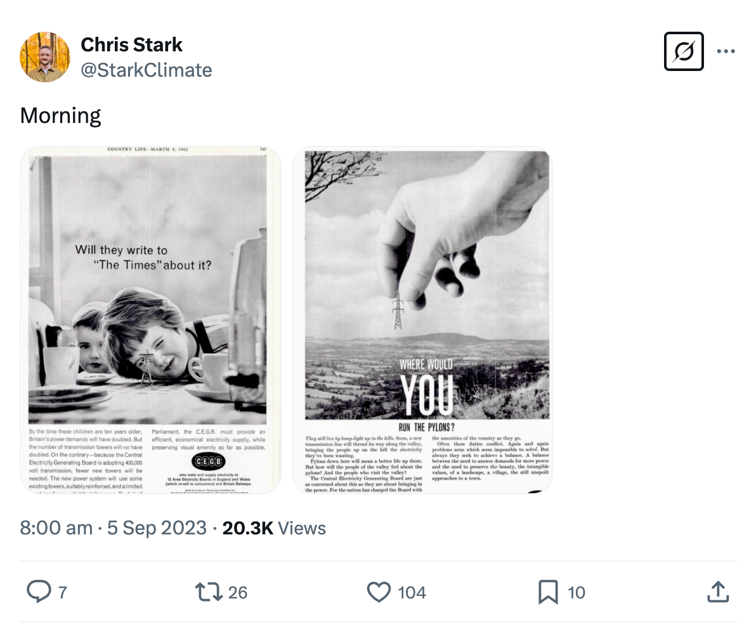Click the bookmark count of 10
This screenshot has width=756, height=639.
(576, 593)
